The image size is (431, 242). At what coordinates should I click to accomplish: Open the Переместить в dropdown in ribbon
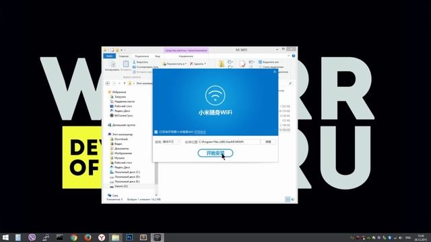point(174,64)
